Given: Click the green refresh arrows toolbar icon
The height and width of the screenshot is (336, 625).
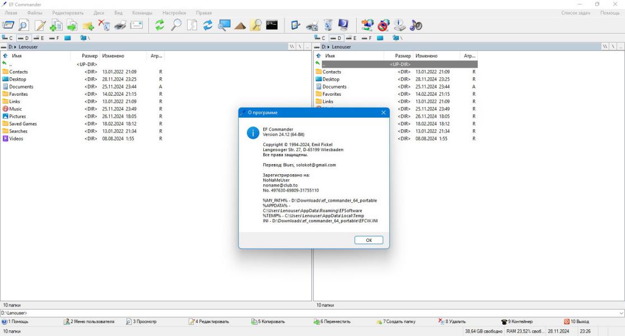Looking at the screenshot, I should pos(160,26).
